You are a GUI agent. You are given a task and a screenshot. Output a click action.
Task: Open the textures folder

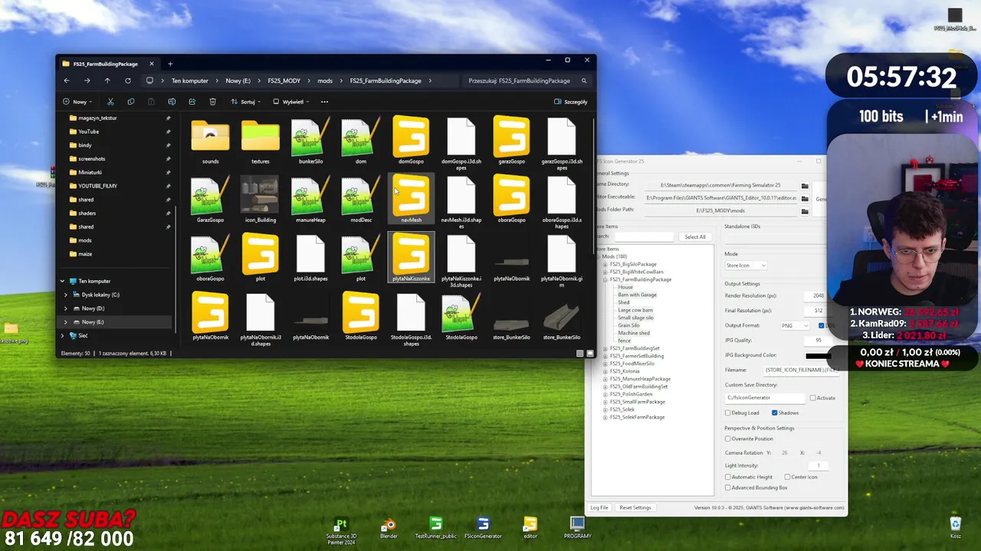pos(261,142)
